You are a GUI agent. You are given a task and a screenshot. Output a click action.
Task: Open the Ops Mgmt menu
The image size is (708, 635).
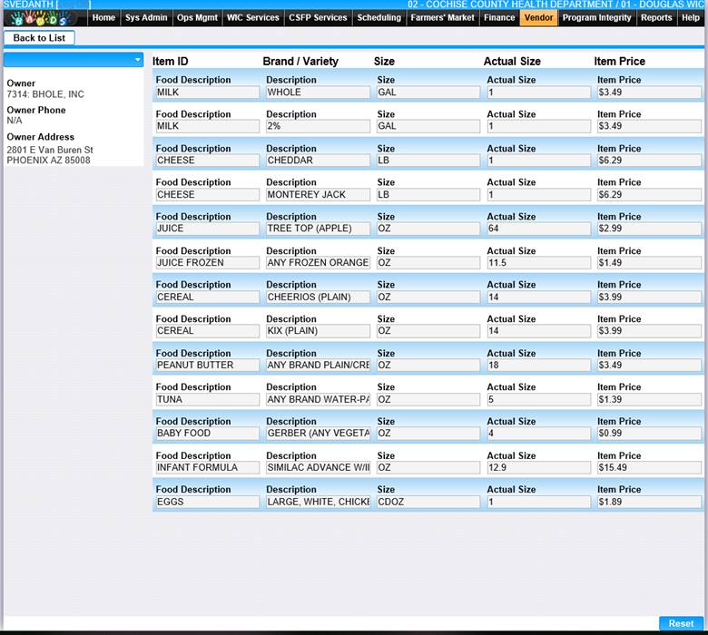coord(197,18)
